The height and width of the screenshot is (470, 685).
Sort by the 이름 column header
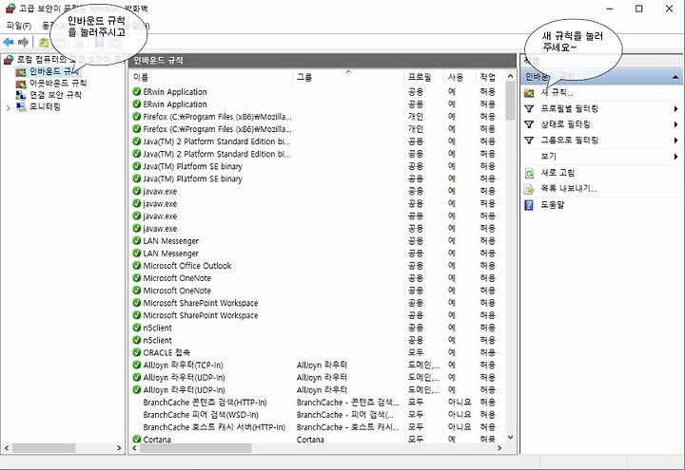[212, 77]
